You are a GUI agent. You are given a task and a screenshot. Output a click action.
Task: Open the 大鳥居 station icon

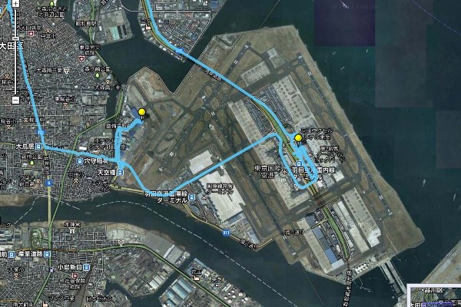[x=38, y=147]
